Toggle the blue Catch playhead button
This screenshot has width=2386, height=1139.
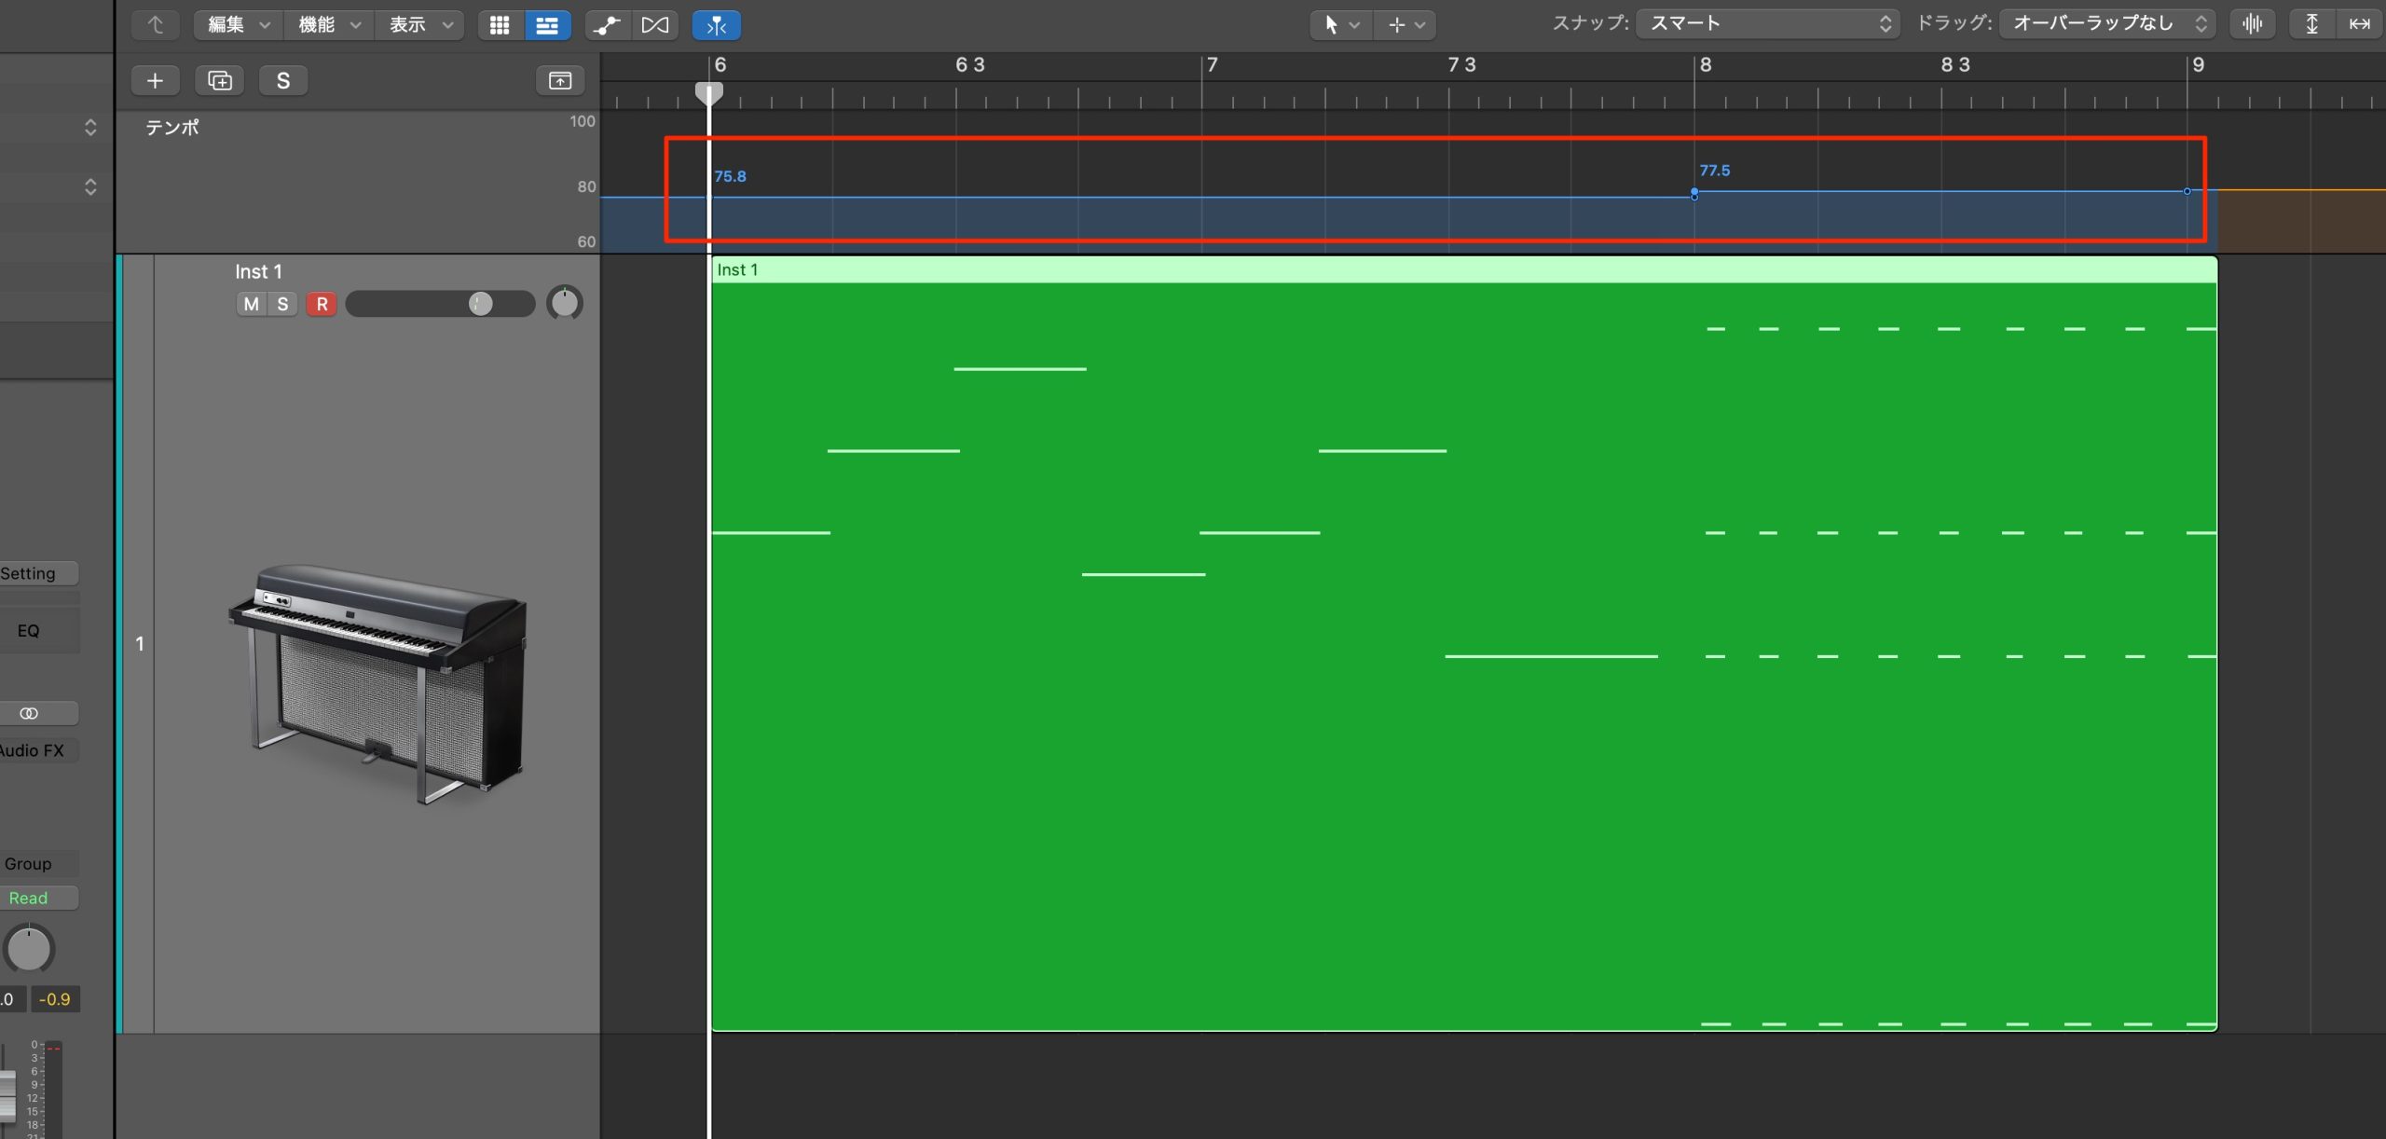[x=716, y=25]
